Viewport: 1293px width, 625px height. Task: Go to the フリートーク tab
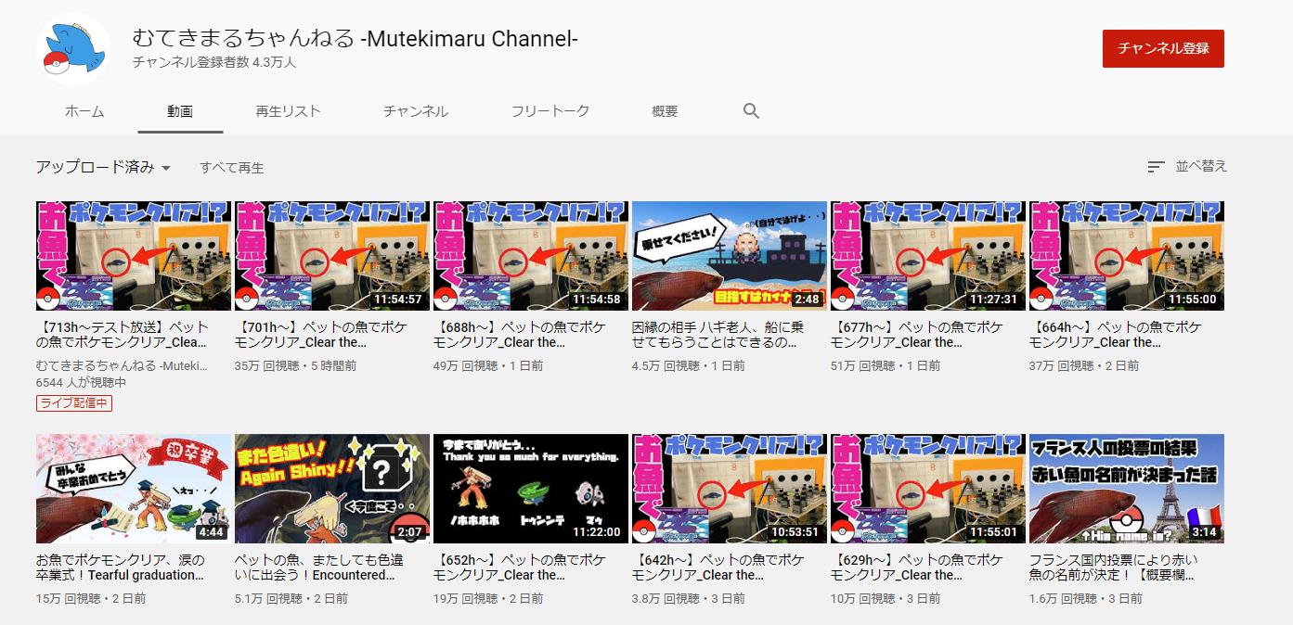coord(550,111)
